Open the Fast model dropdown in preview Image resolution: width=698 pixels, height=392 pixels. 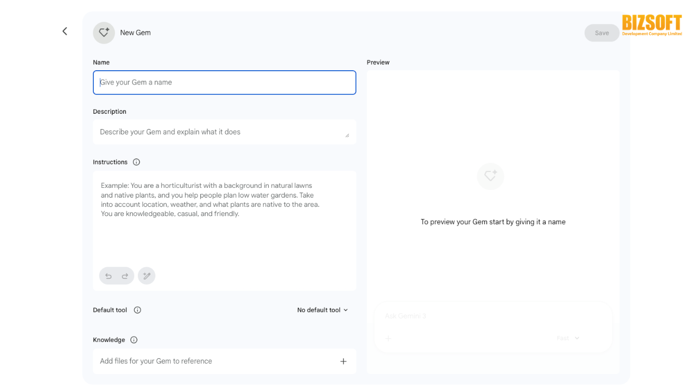point(568,339)
